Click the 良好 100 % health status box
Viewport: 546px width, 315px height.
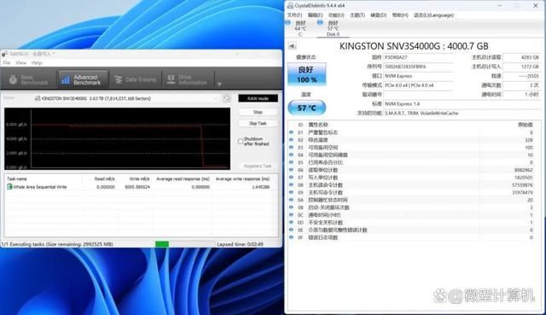pyautogui.click(x=307, y=74)
